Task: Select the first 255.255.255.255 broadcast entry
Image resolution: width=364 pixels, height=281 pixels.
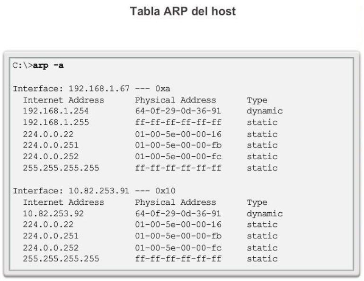Action: 61,168
